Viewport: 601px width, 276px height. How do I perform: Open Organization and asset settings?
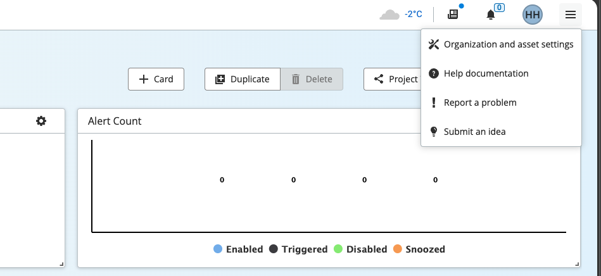tap(509, 44)
